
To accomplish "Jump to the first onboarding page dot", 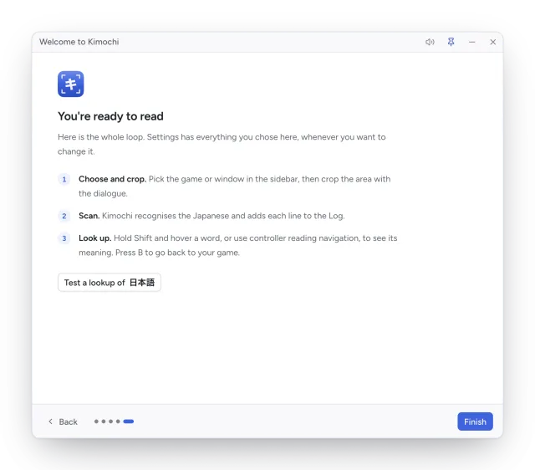I will (96, 421).
